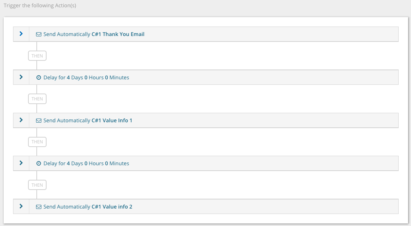Click THEN connector below Thank You Email action

coord(37,56)
